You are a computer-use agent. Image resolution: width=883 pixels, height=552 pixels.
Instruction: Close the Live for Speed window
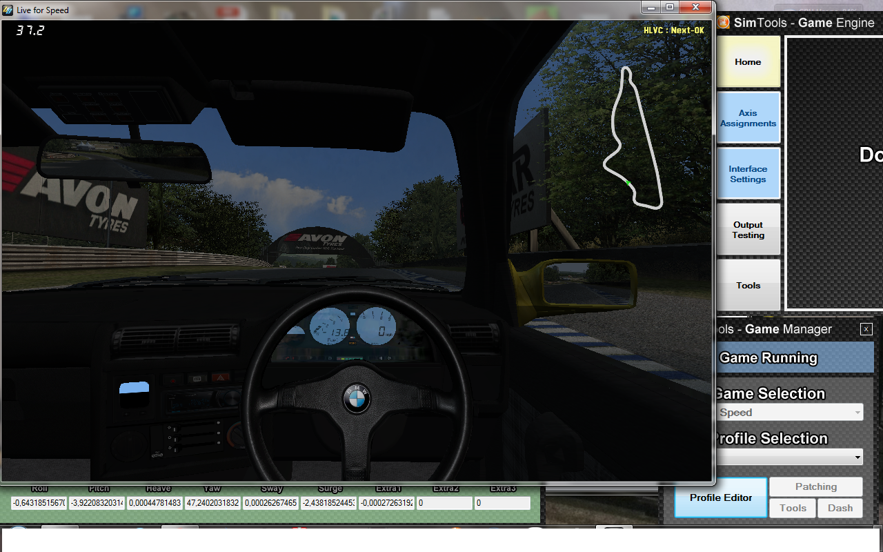point(695,6)
